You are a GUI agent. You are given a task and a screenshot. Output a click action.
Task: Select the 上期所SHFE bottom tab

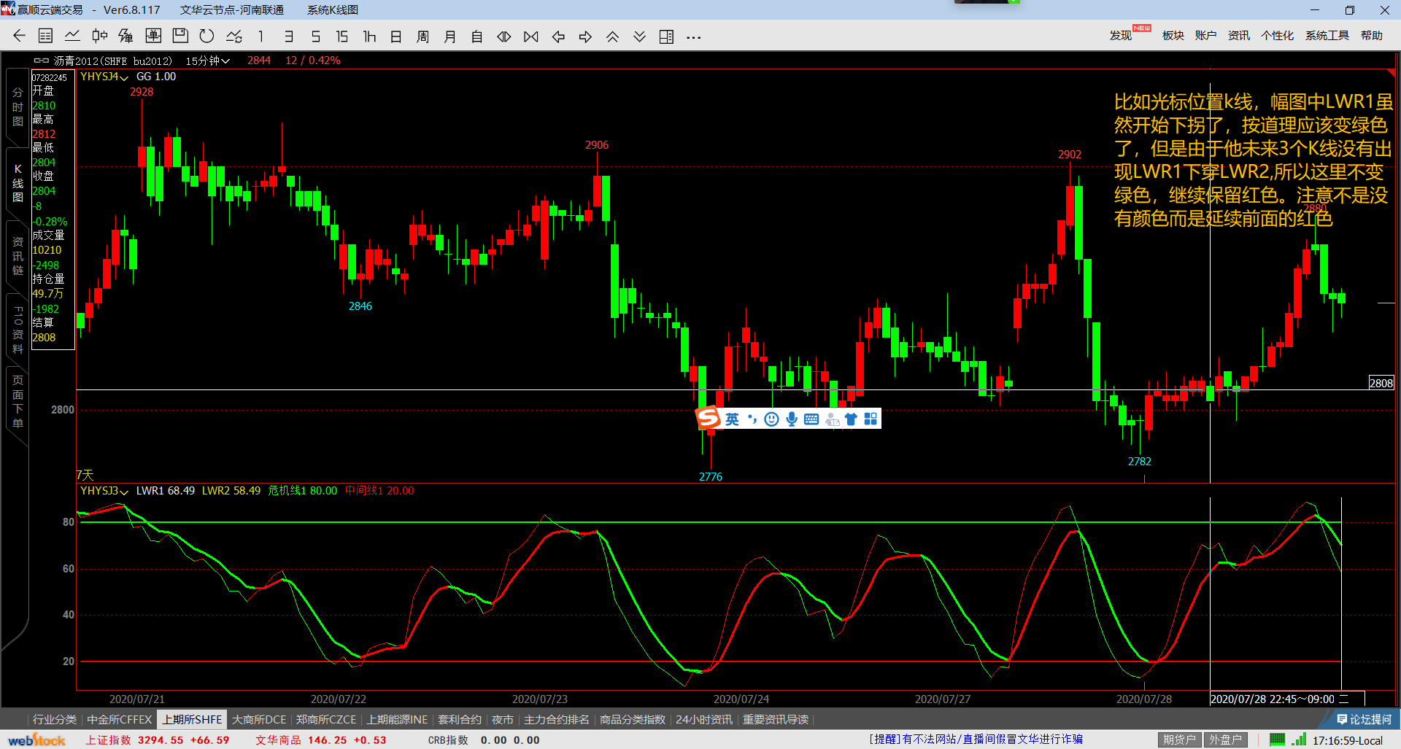coord(192,720)
